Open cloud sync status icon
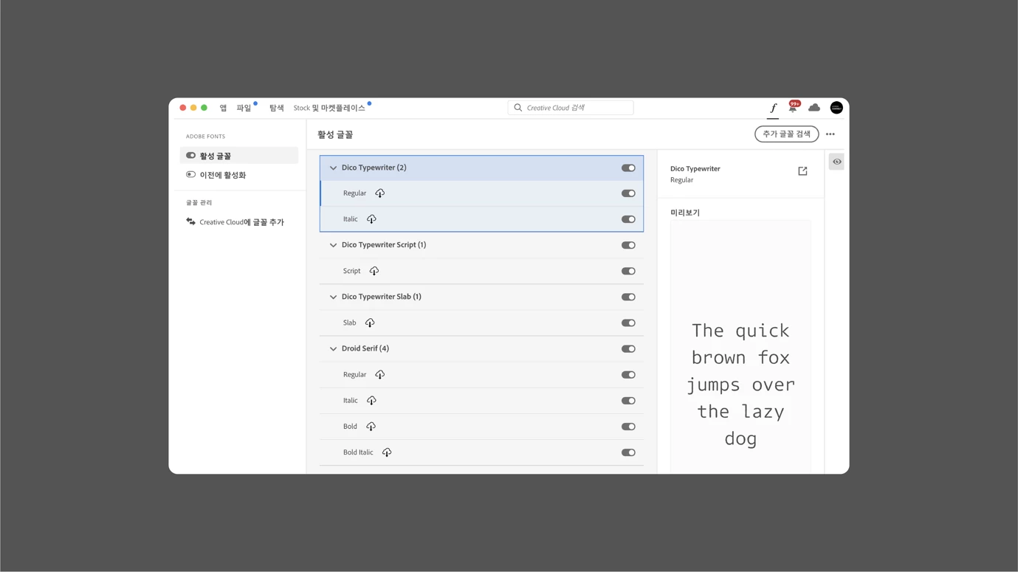Screen dimensions: 1018x572 814,108
